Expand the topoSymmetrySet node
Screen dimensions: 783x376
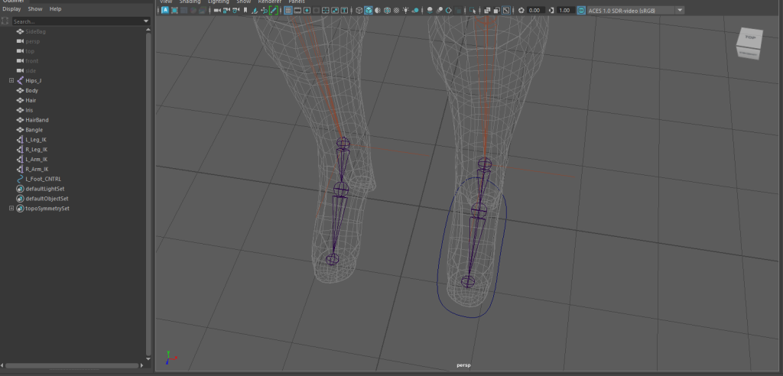[11, 209]
